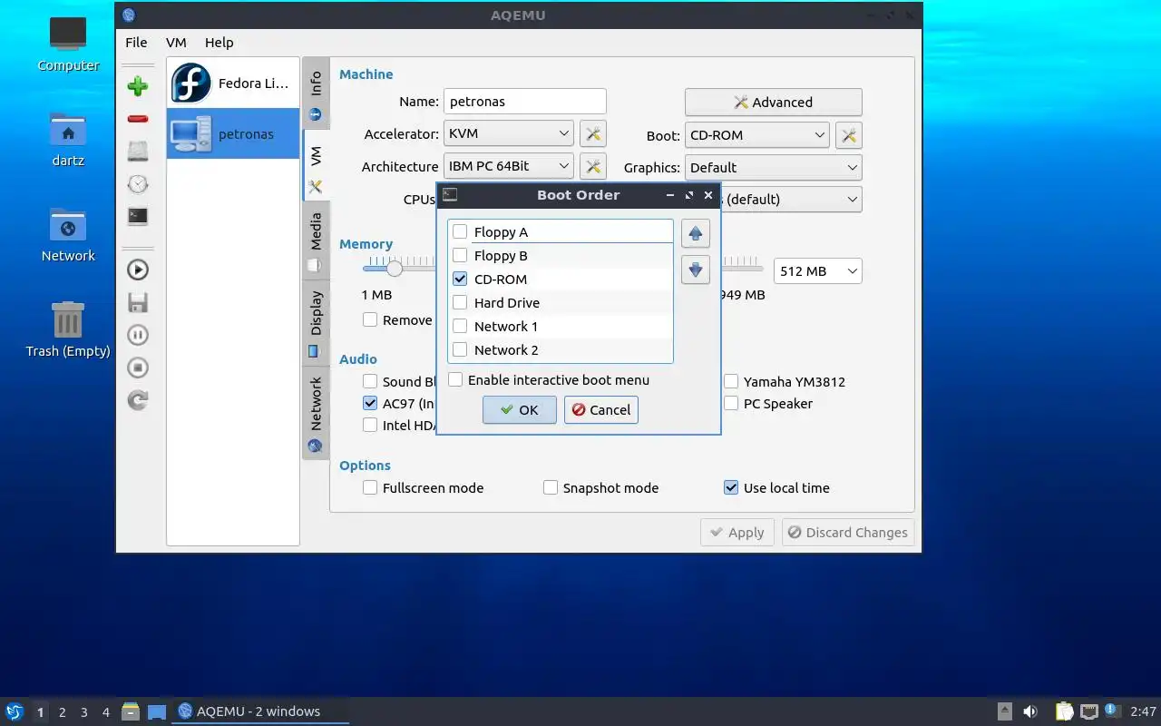The width and height of the screenshot is (1161, 726).
Task: Toggle the Yamaha YM3812 audio checkbox
Action: [731, 381]
